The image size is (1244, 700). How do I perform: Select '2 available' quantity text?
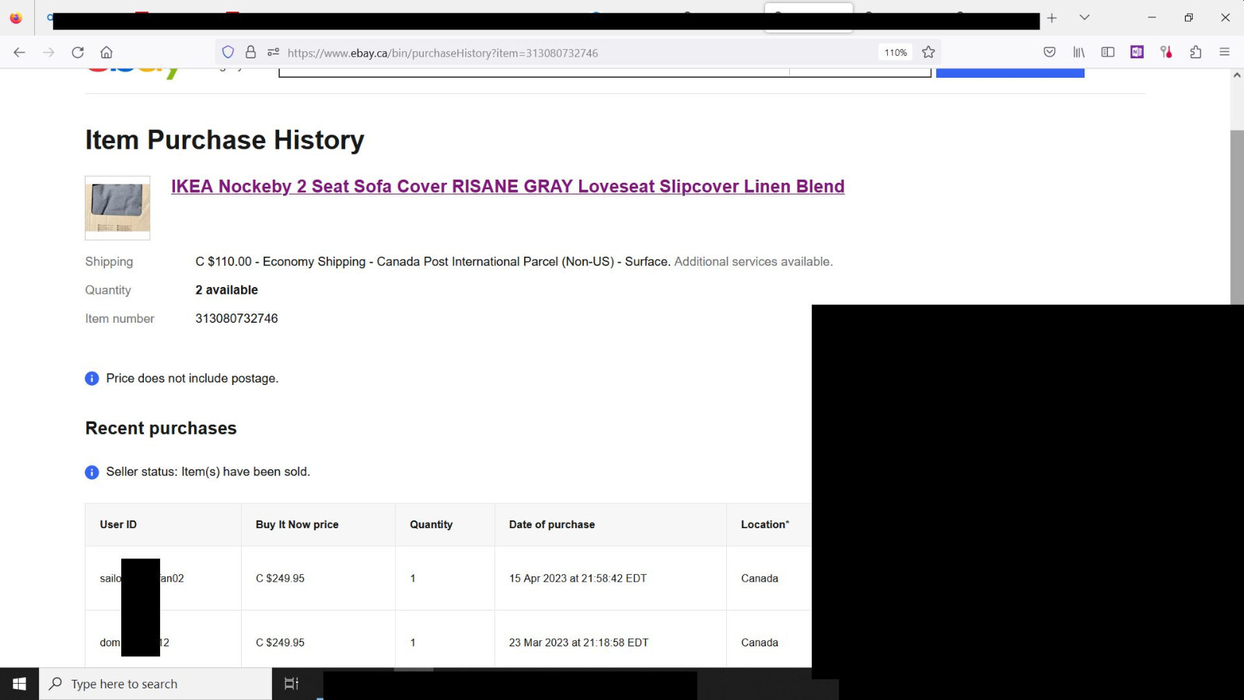(226, 290)
